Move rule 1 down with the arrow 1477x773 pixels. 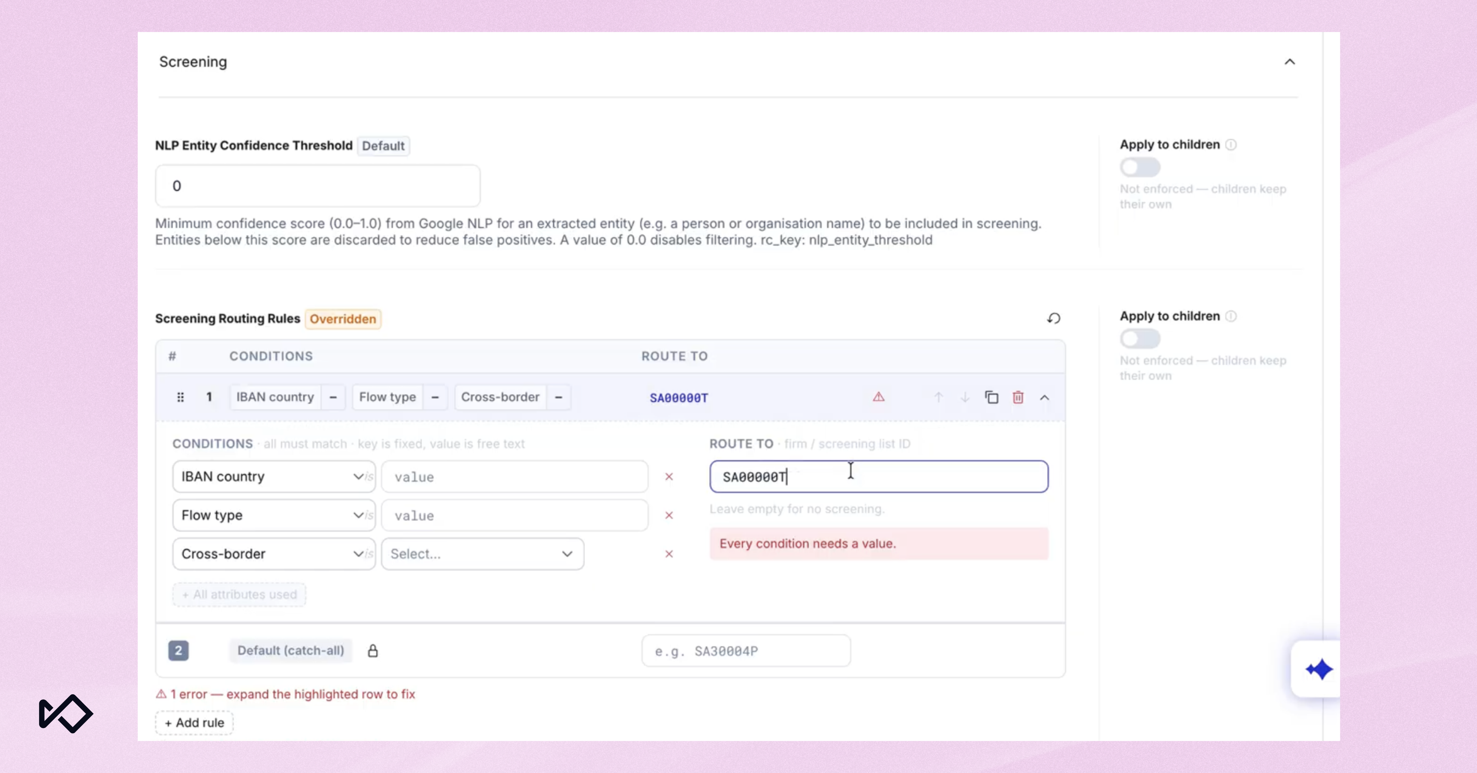point(965,397)
